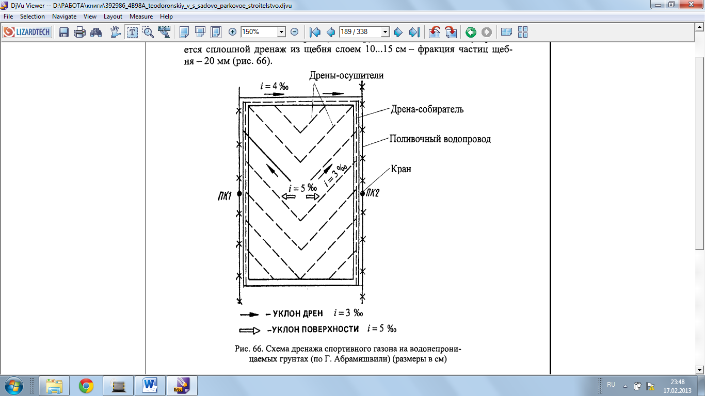Image resolution: width=705 pixels, height=396 pixels.
Task: Open the Measure menu
Action: [x=141, y=16]
